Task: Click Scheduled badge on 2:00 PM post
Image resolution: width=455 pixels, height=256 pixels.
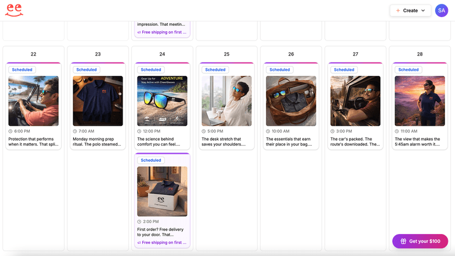Action: [151, 160]
